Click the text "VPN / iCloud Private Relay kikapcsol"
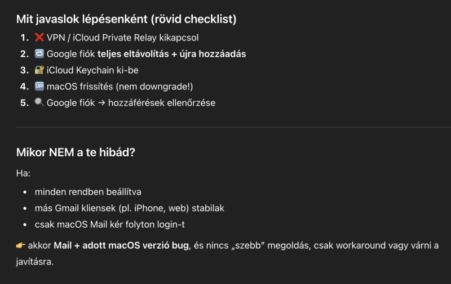Viewport: 451px width, 284px height. [122, 38]
